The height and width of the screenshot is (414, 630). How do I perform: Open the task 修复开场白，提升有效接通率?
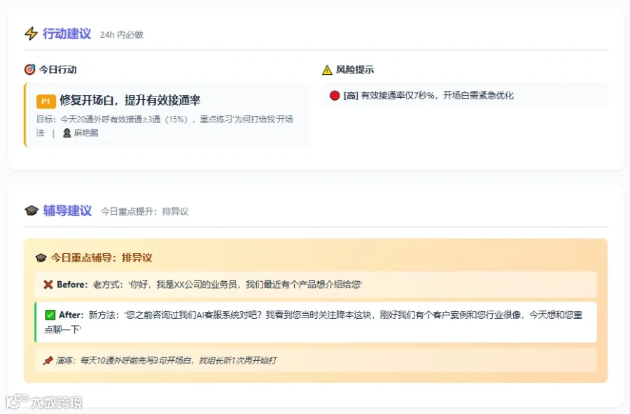(x=129, y=101)
